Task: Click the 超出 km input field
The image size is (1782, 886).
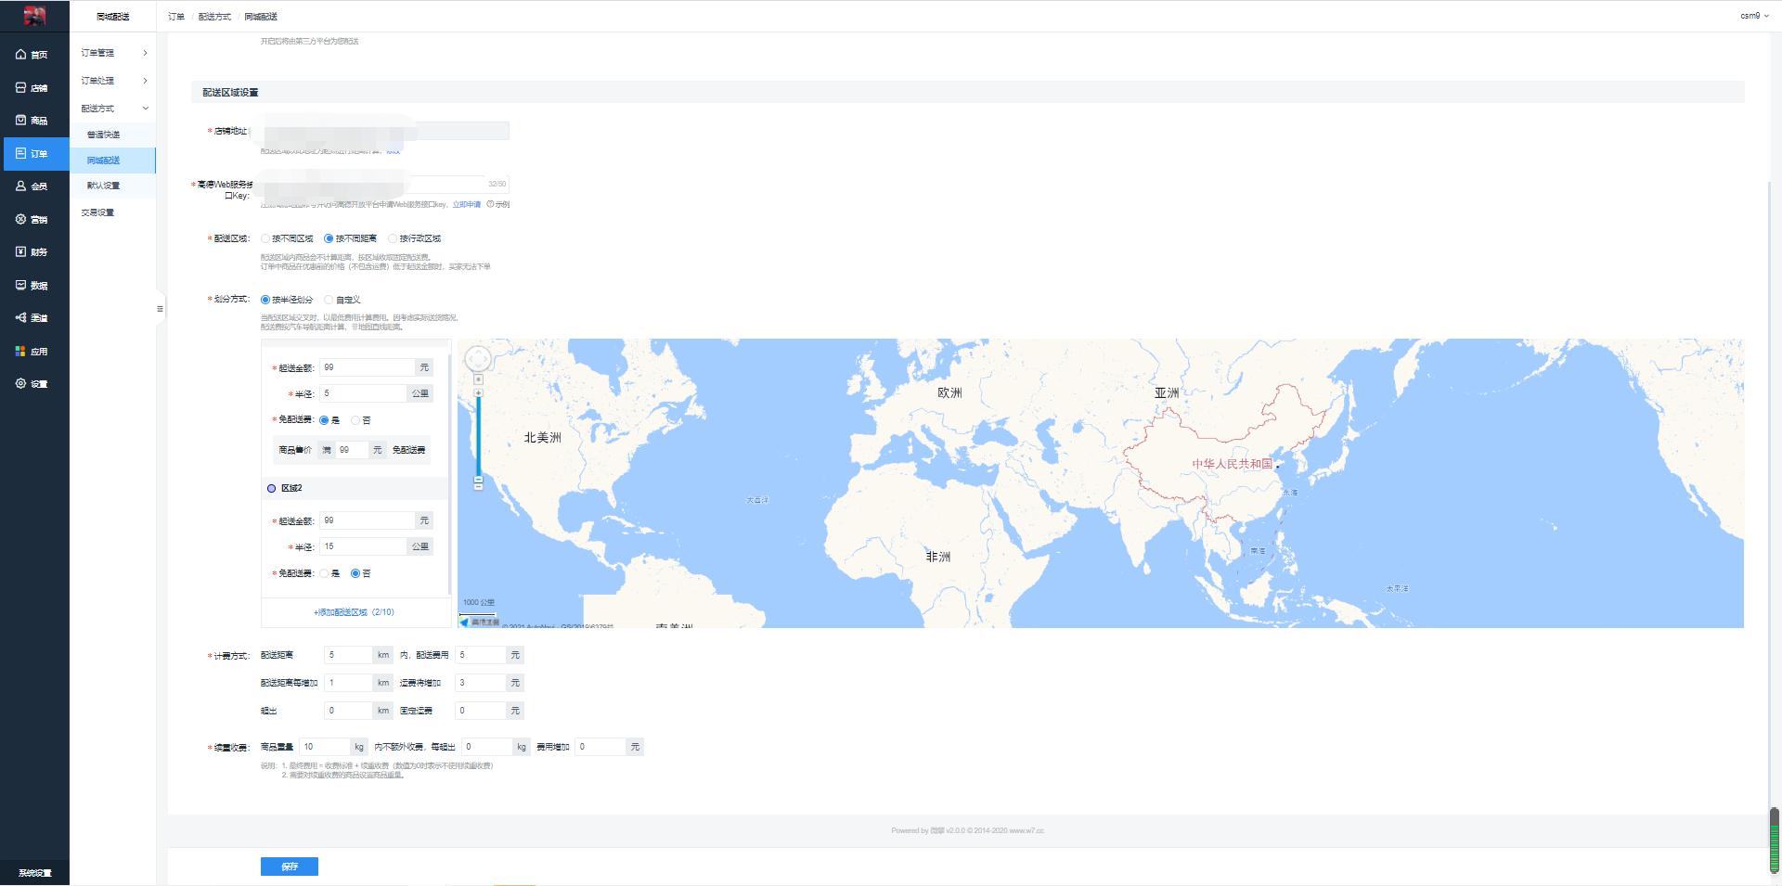Action: 349,711
